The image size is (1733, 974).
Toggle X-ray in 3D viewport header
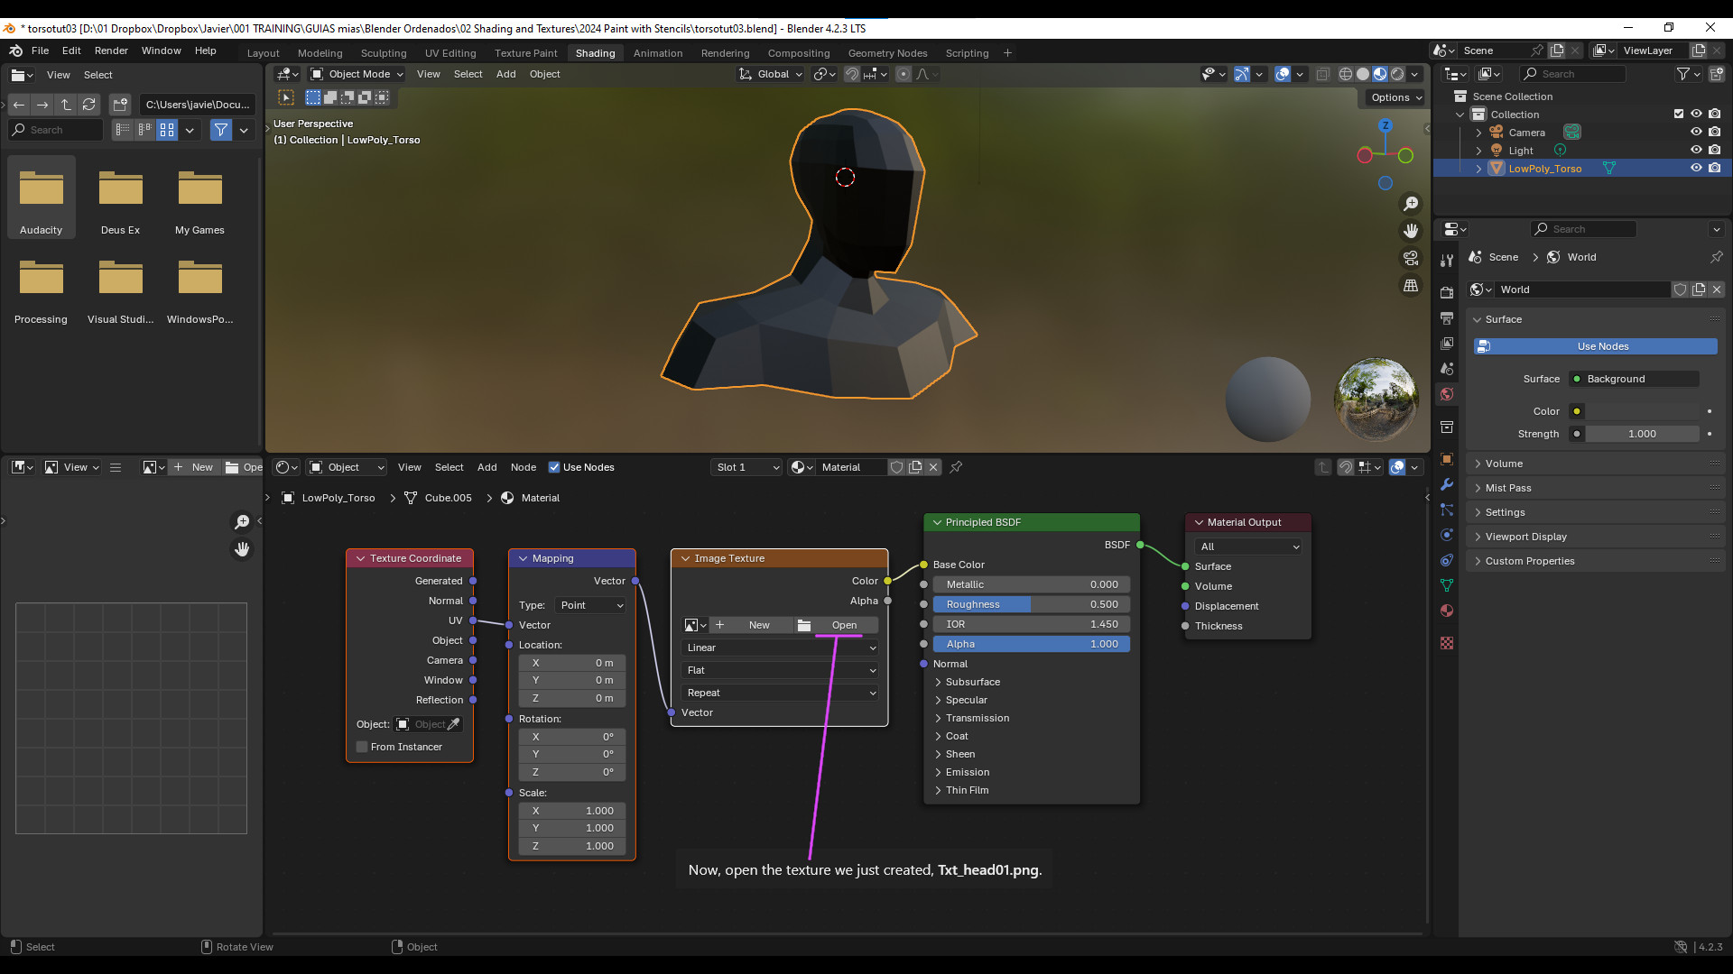tap(1322, 74)
